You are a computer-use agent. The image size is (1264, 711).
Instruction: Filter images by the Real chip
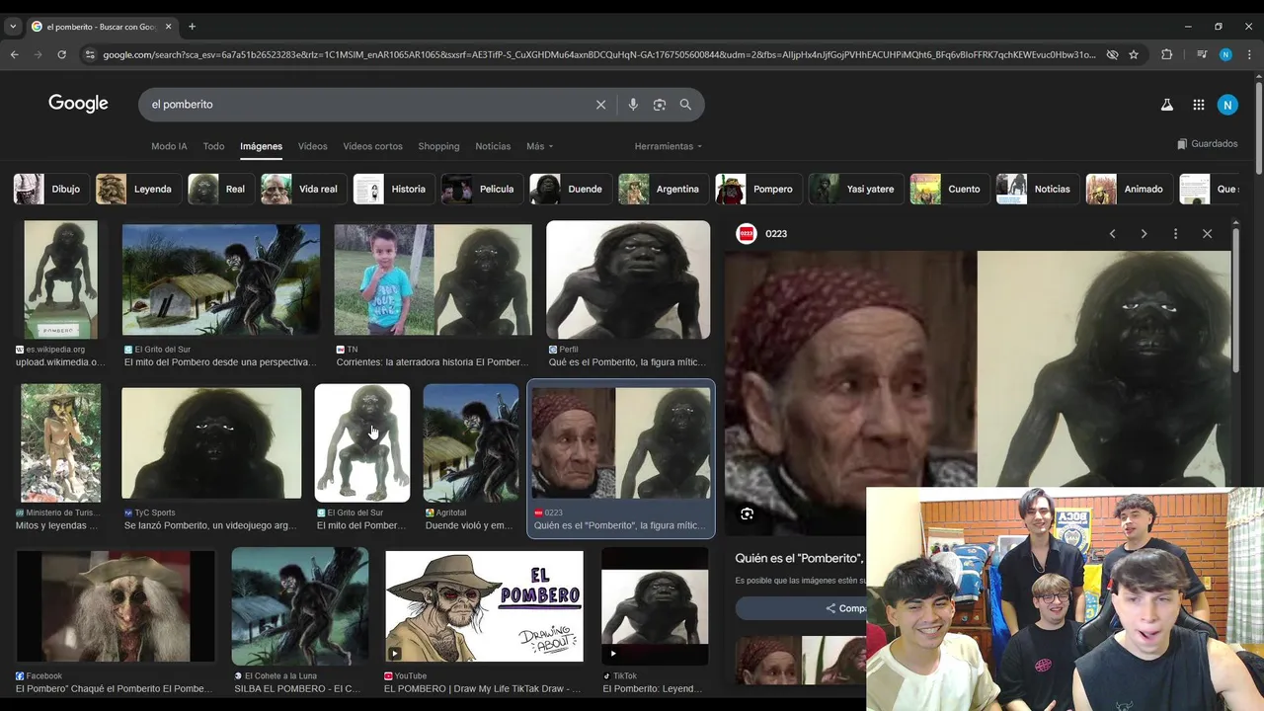pyautogui.click(x=220, y=189)
